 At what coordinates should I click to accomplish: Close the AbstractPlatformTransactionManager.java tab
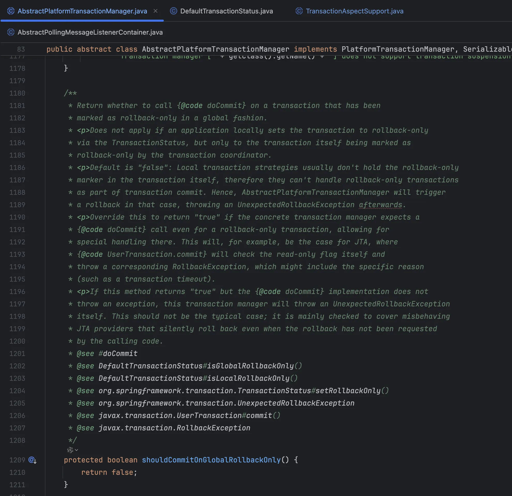click(x=156, y=11)
